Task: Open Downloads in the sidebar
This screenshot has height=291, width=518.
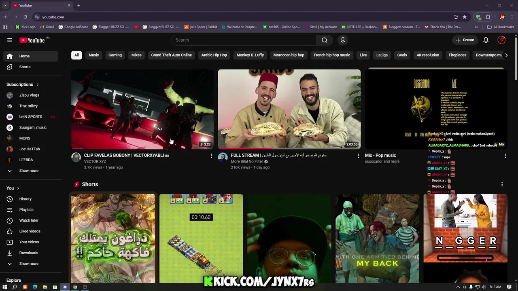Action: pyautogui.click(x=32, y=253)
